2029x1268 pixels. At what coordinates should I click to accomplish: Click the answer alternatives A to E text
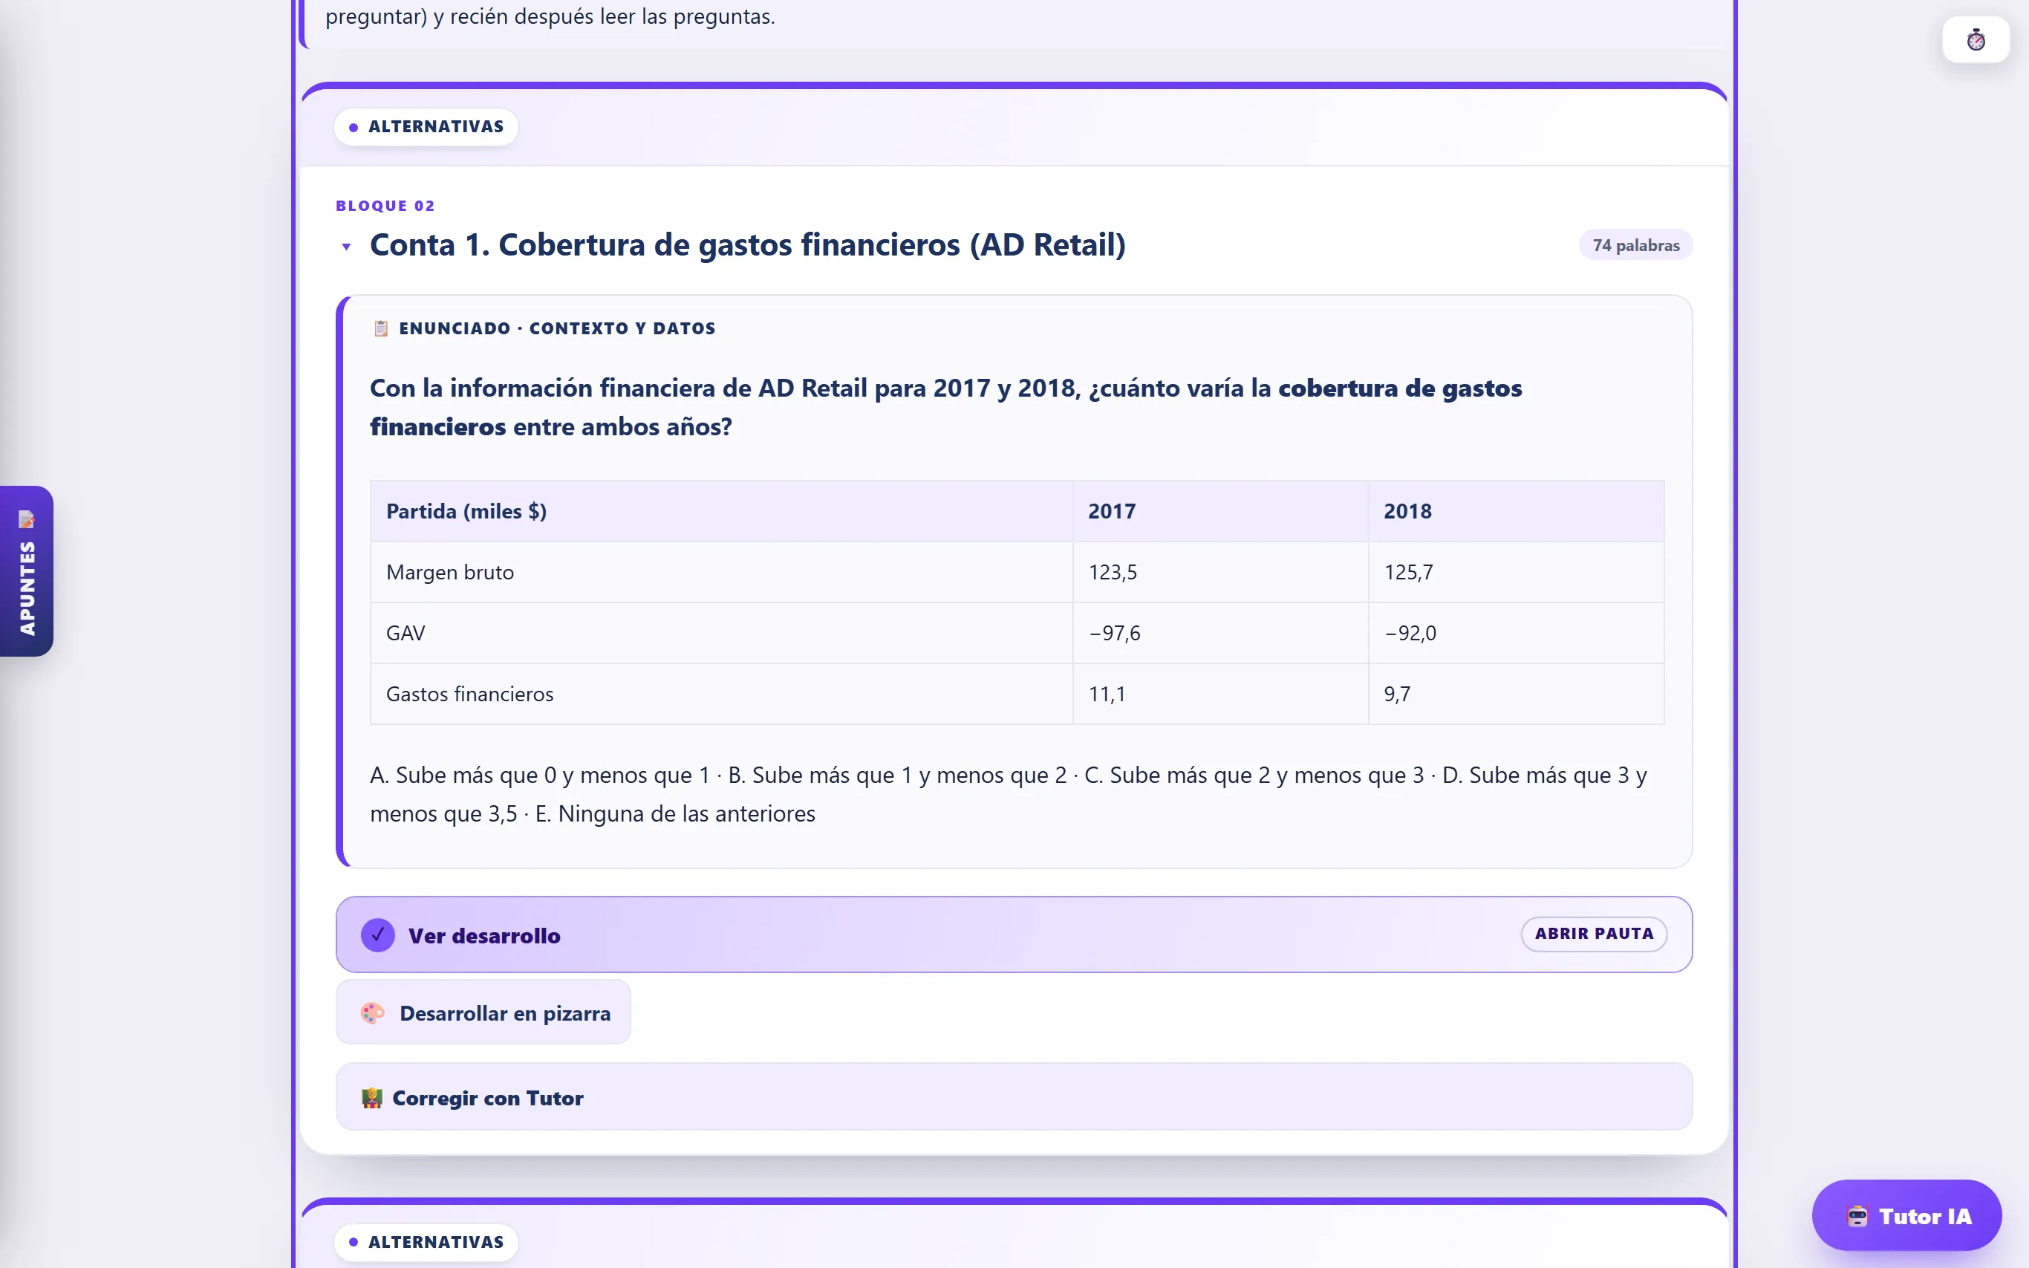click(1009, 793)
